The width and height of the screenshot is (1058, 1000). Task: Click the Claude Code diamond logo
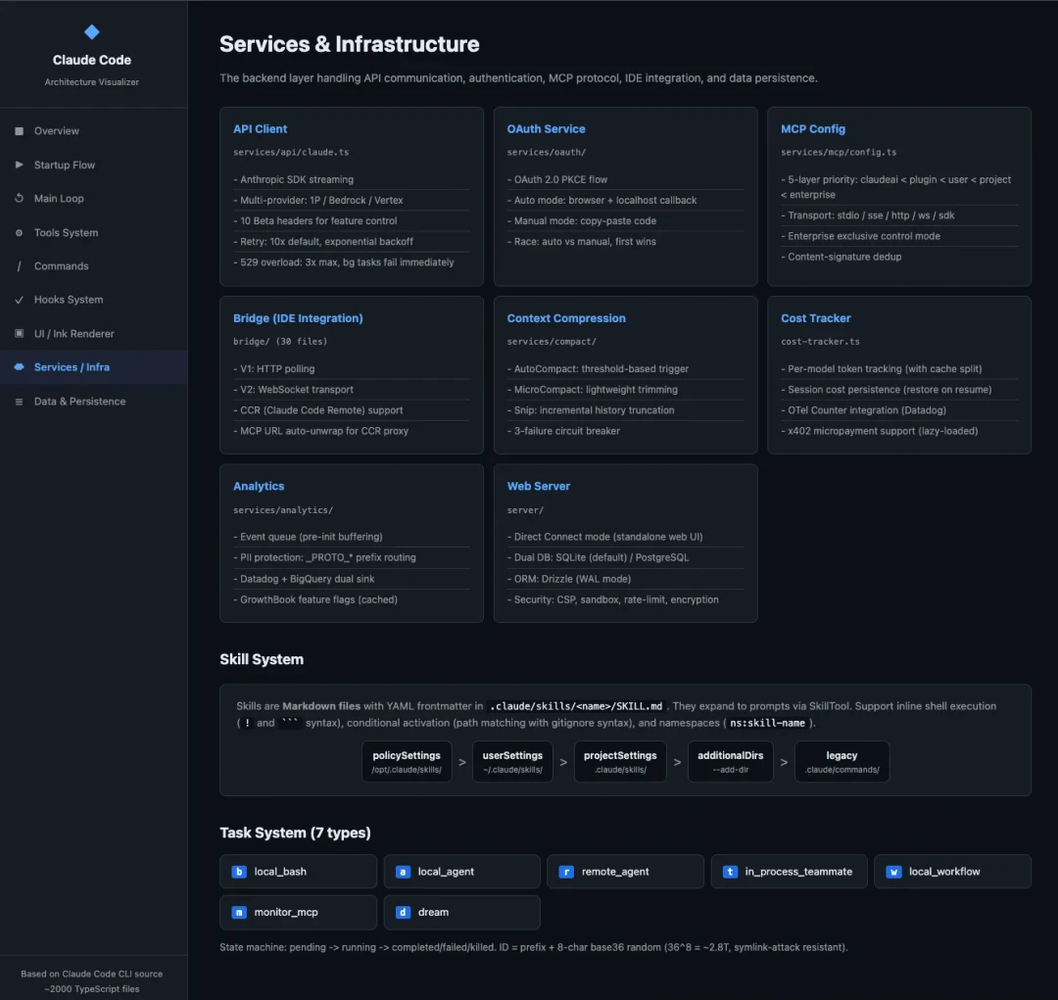tap(92, 31)
